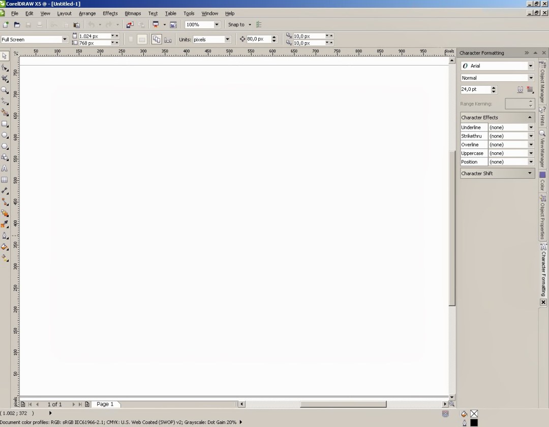Toggle apply layout to all pages button
This screenshot has width=549, height=427.
[x=157, y=39]
